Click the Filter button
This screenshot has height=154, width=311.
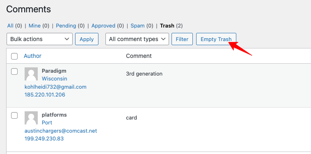click(x=182, y=39)
